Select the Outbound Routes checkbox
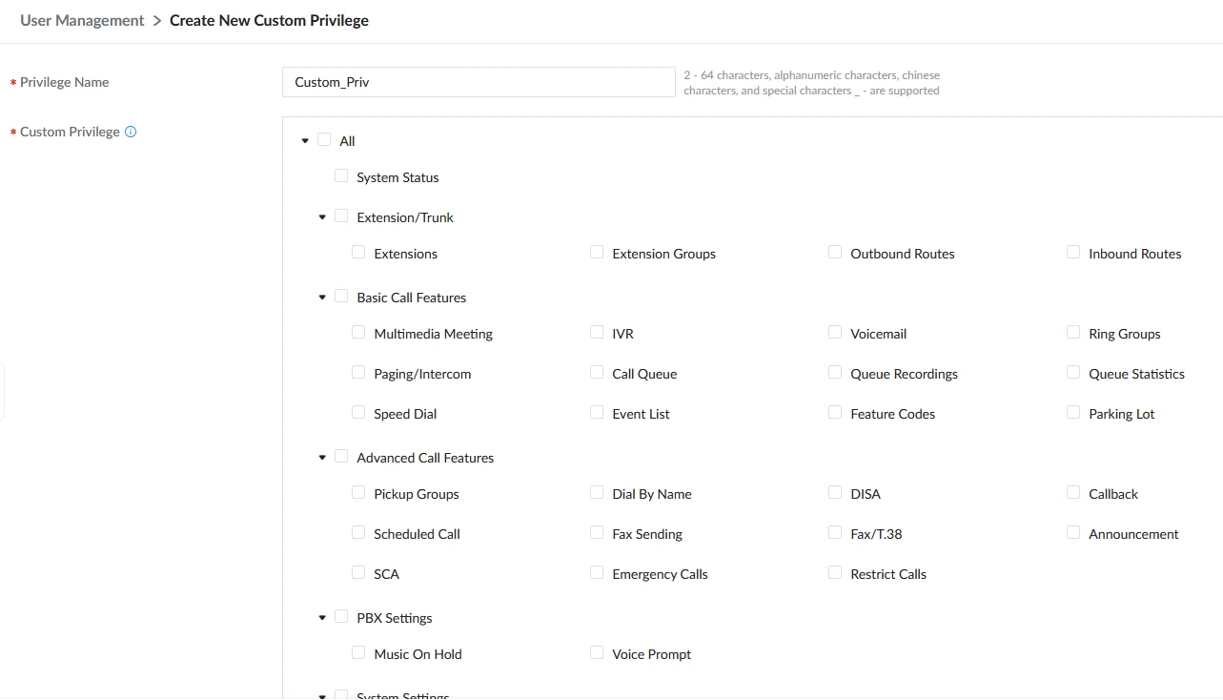1223x700 pixels. [x=835, y=252]
